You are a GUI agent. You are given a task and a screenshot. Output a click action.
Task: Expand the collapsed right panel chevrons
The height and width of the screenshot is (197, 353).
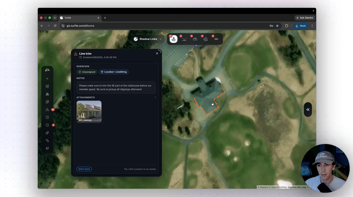(308, 110)
